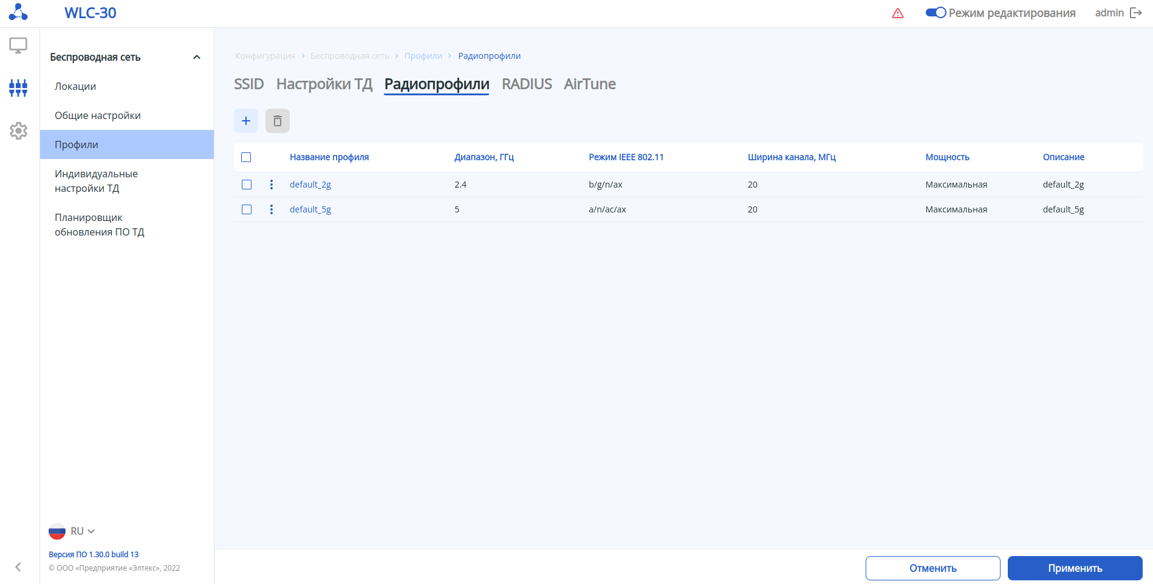
Task: Switch to the SSID tab
Action: [248, 84]
